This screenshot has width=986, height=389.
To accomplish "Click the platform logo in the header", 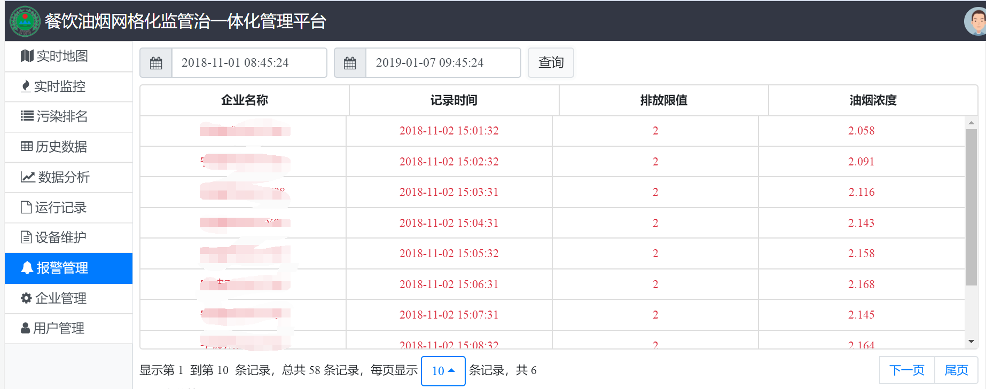I will (25, 21).
